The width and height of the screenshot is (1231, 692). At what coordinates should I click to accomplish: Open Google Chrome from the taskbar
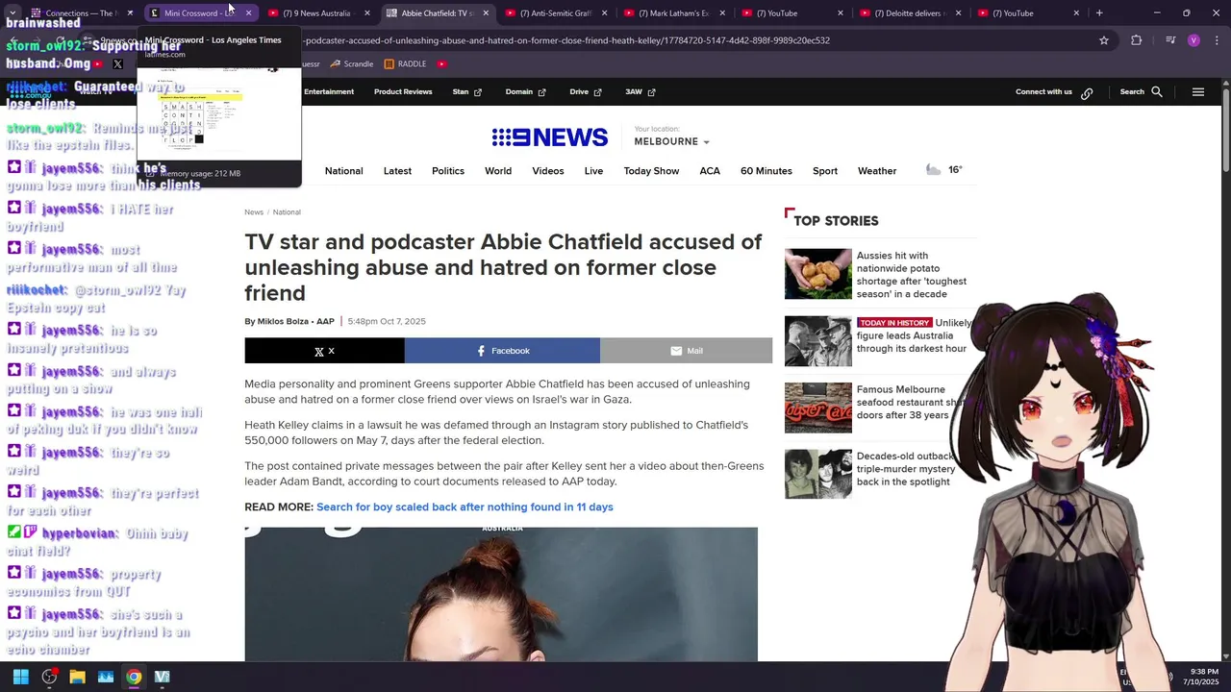pos(134,677)
